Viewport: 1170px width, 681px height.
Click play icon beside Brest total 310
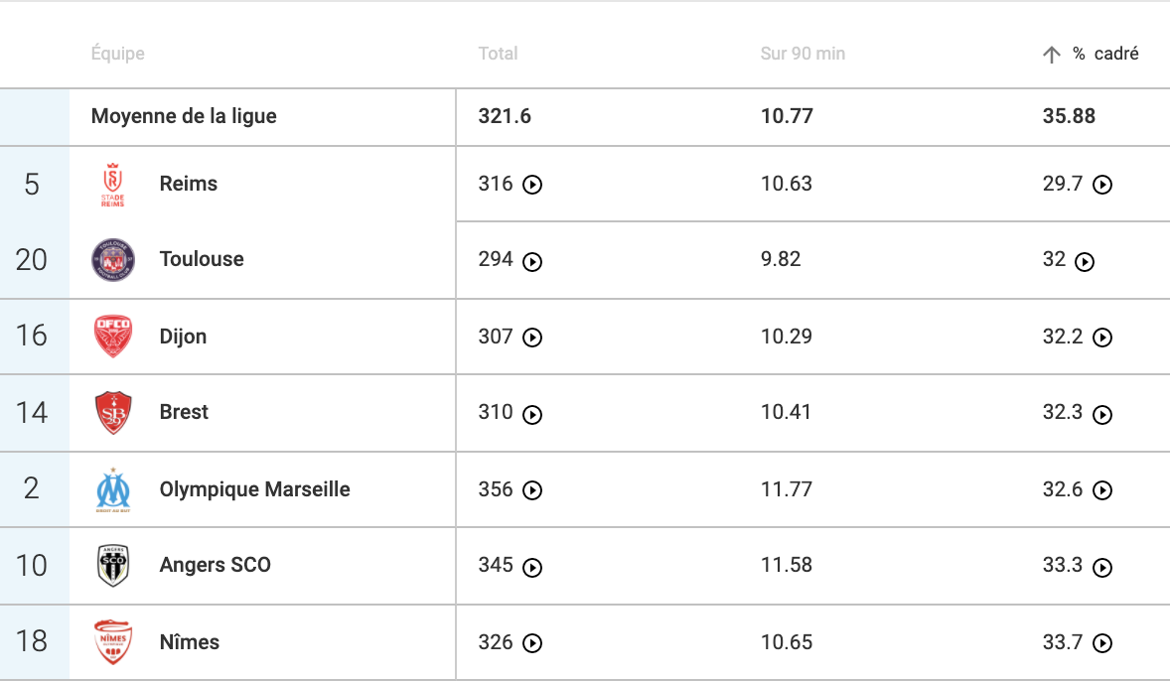click(x=532, y=415)
